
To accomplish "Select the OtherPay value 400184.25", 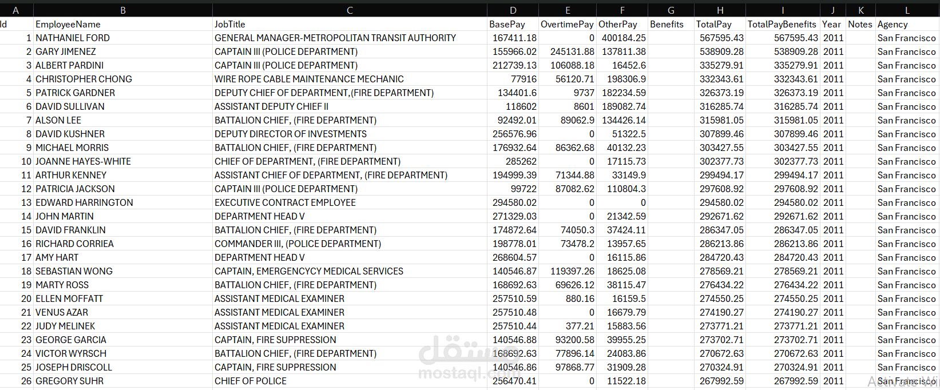I will [x=622, y=38].
